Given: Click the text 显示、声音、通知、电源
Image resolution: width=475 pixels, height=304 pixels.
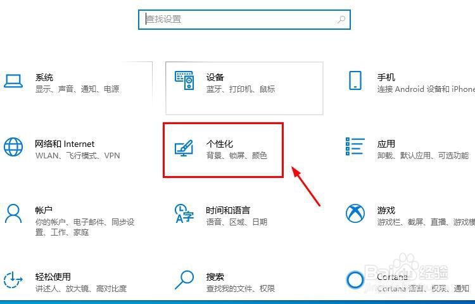Looking at the screenshot, I should [x=77, y=89].
